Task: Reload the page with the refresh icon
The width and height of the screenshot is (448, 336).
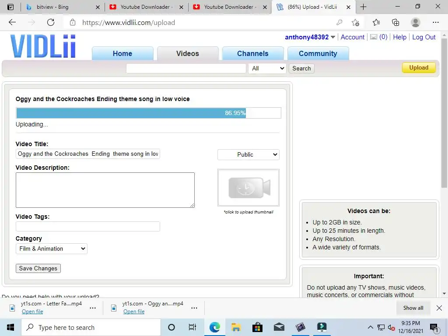Action: pyautogui.click(x=51, y=22)
